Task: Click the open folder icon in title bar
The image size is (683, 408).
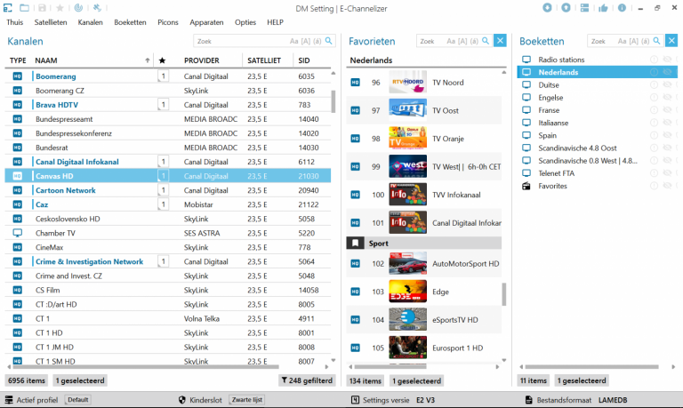Action: [24, 8]
